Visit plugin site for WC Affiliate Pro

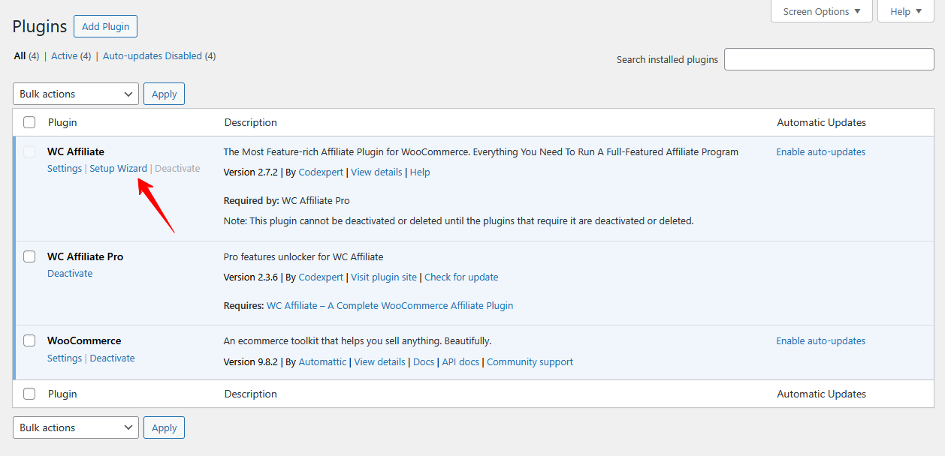(384, 277)
